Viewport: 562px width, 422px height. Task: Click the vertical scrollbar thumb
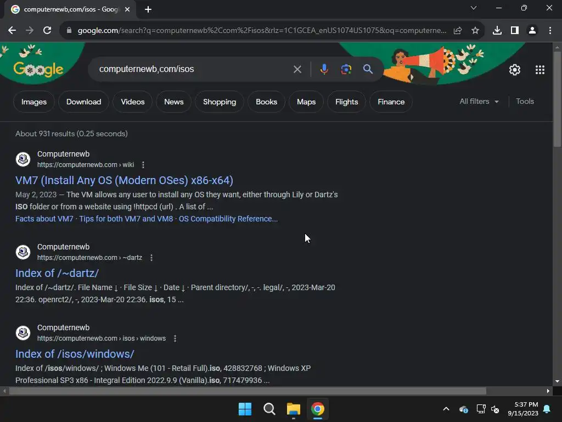click(x=558, y=99)
